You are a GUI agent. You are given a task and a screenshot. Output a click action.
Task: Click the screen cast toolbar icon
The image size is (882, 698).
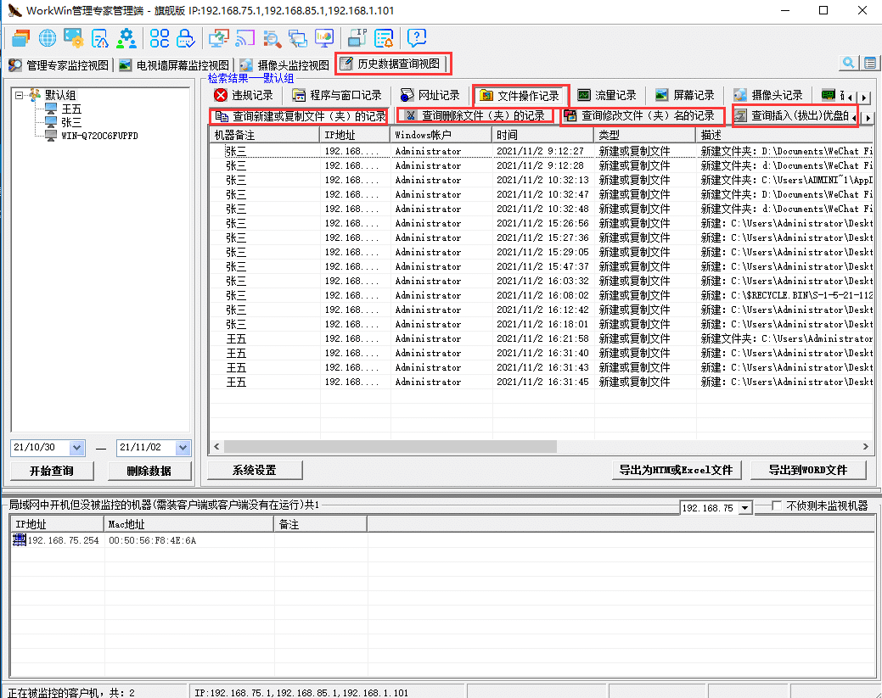tap(244, 38)
